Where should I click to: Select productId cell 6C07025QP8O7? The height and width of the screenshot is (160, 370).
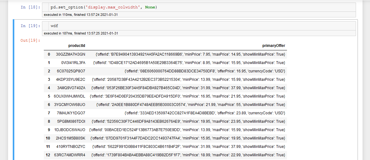71,71
